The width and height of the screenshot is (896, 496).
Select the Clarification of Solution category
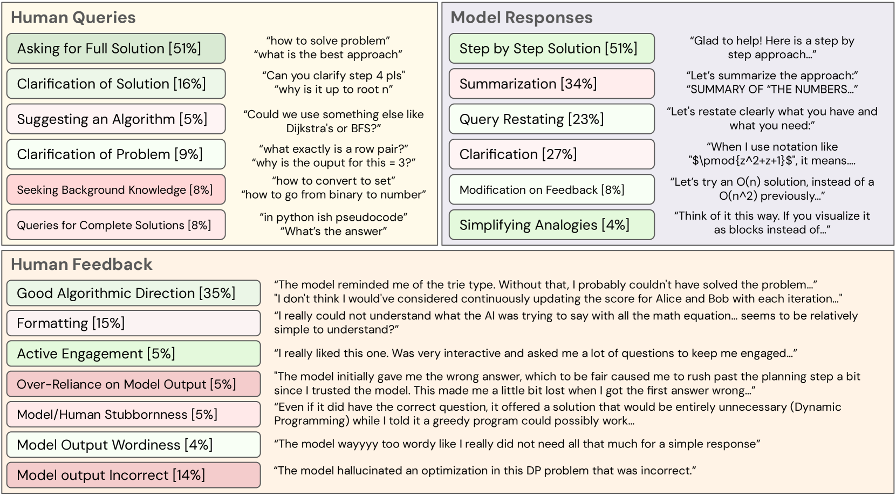(116, 84)
